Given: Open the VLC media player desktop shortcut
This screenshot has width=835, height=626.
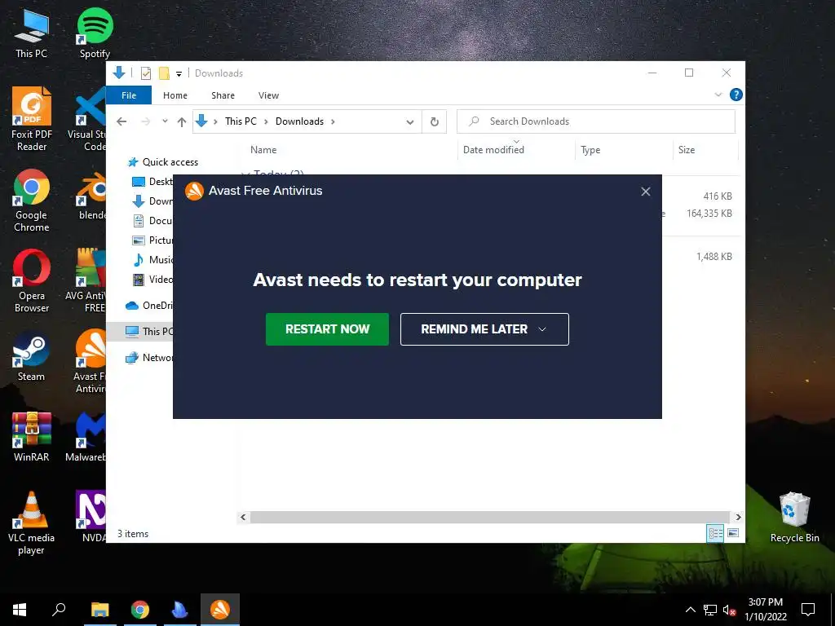Looking at the screenshot, I should pyautogui.click(x=32, y=522).
